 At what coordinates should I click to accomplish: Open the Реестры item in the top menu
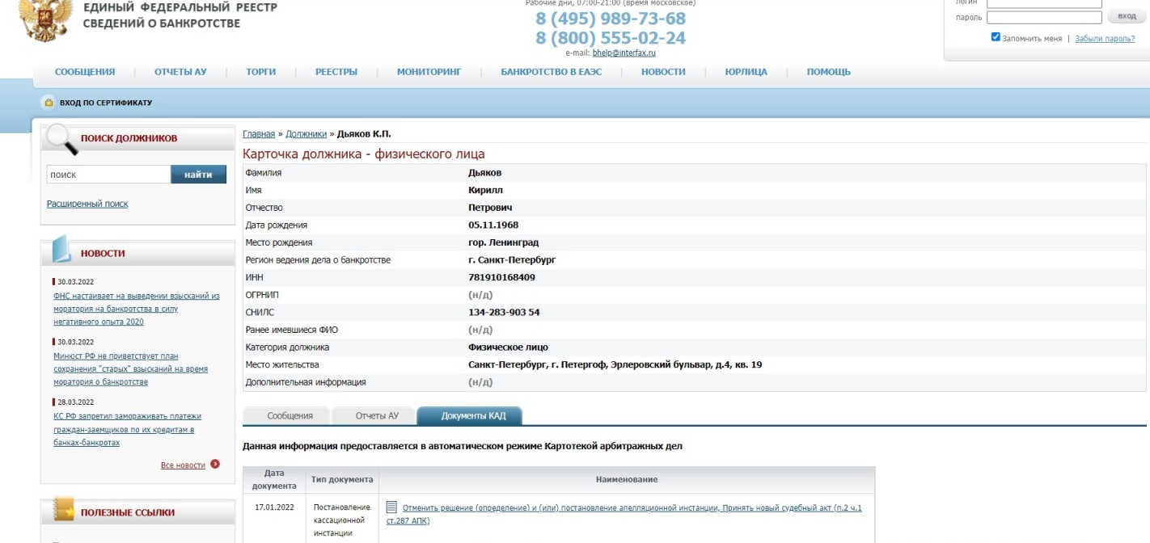coord(336,72)
